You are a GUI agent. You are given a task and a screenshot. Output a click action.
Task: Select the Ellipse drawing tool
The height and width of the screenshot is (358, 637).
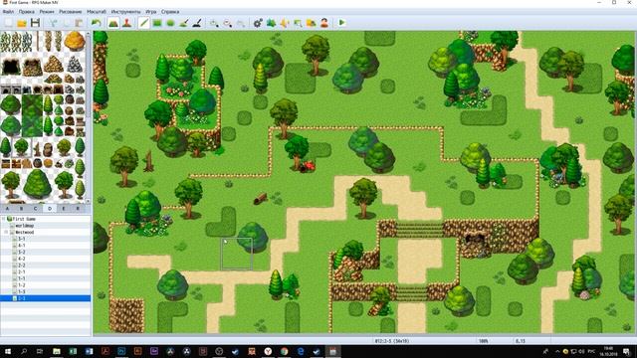point(170,23)
